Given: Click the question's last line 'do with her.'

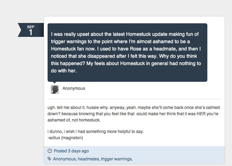Looking at the screenshot, I should (64, 71).
